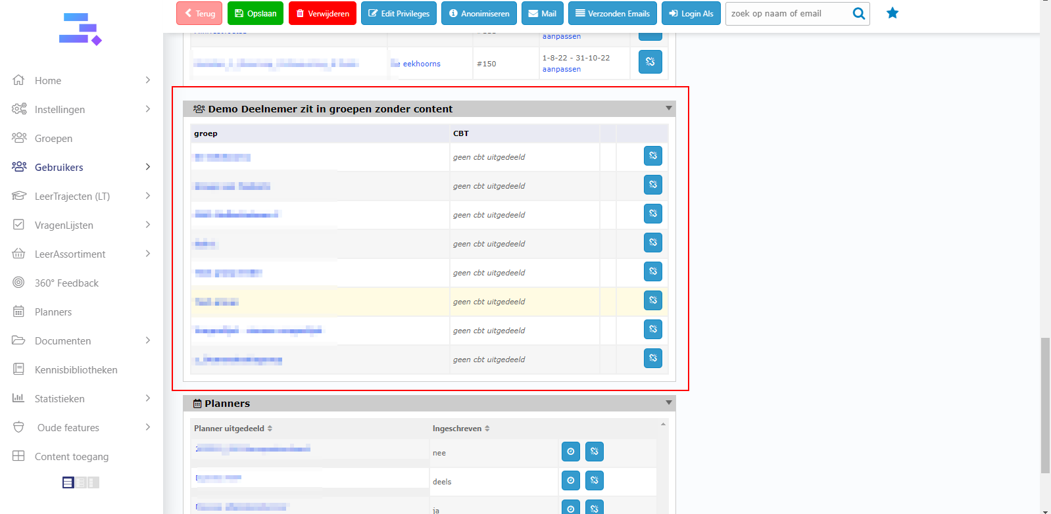
Task: Click unlink icon in the 'deels' planner row
Action: pyautogui.click(x=594, y=480)
